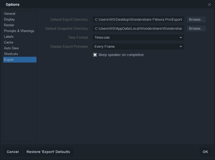
Task: Confirm settings with OK button
Action: pyautogui.click(x=205, y=152)
